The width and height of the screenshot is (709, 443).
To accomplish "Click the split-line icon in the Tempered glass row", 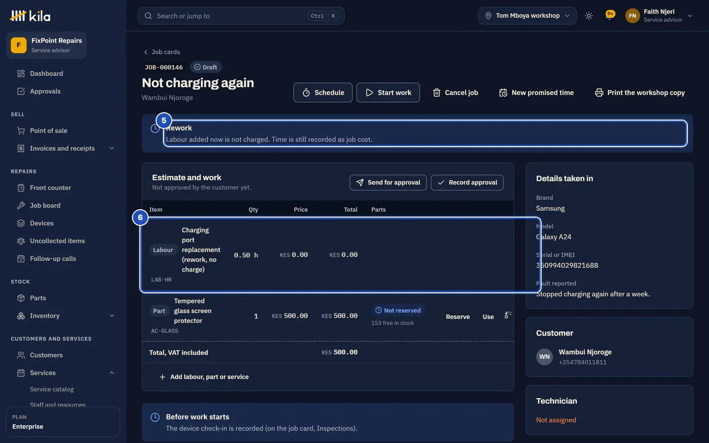I will (x=508, y=315).
